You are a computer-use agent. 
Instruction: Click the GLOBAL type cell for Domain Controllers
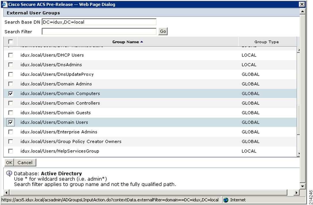[x=251, y=103]
